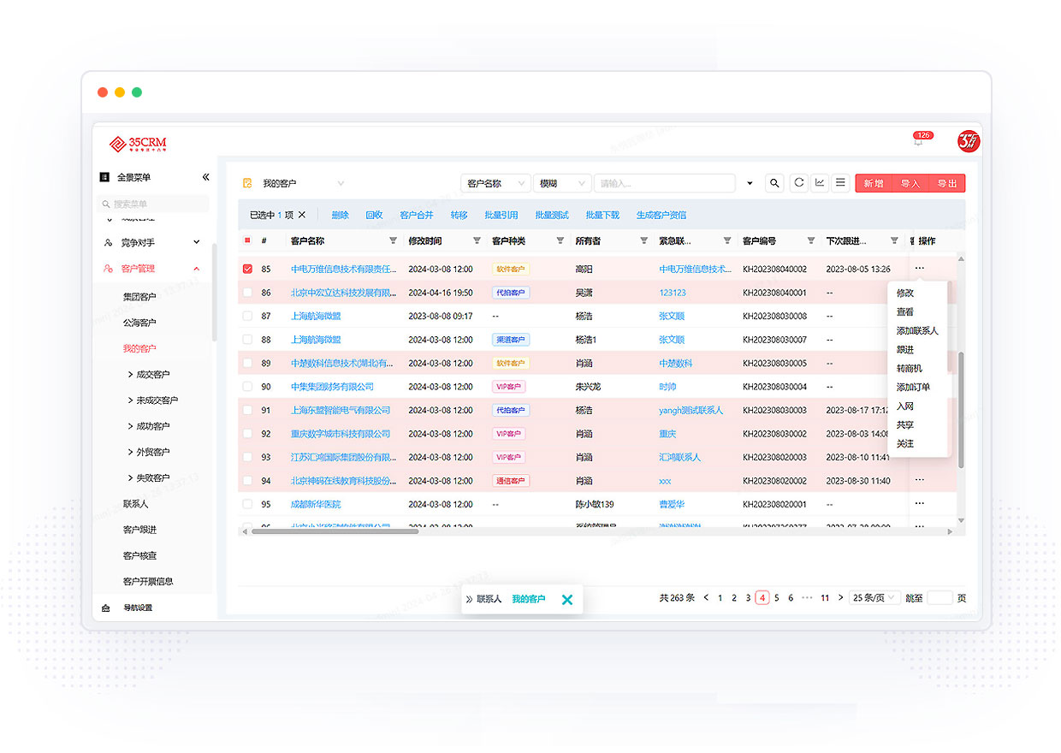Viewport: 1061px width, 753px height.
Task: Open the 25条/页 page size dropdown
Action: point(874,598)
